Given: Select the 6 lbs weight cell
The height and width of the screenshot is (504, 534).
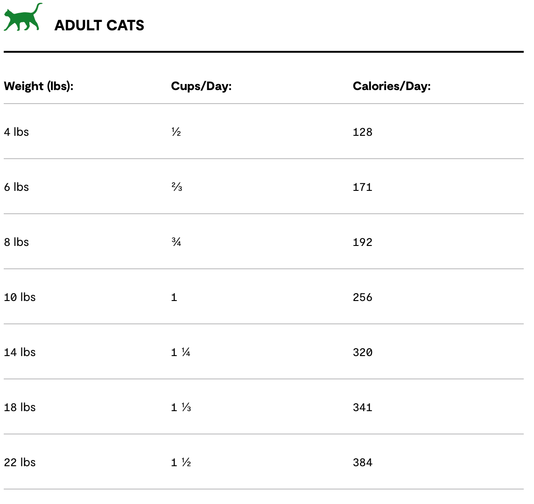Looking at the screenshot, I should coord(16,187).
